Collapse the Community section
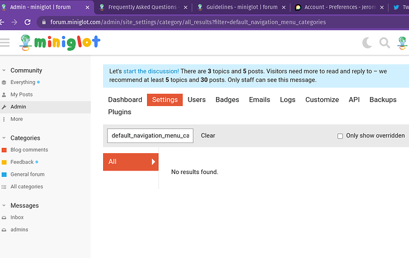The height and width of the screenshot is (258, 409). (x=4, y=70)
